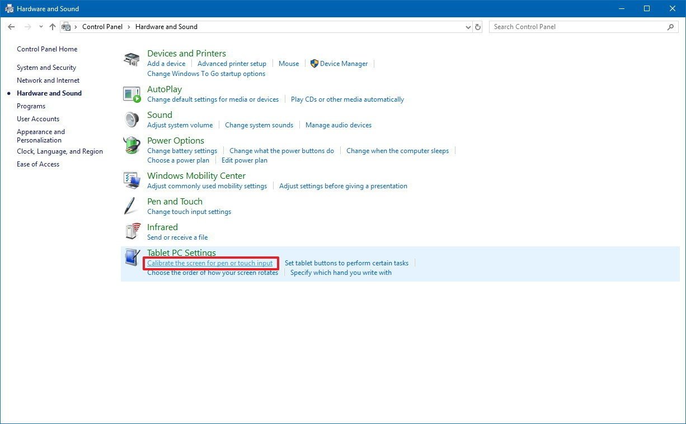Open Appearance and Personalization in the sidebar
The image size is (686, 424).
click(x=41, y=136)
